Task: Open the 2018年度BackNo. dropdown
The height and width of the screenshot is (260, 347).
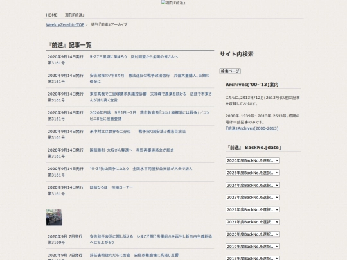Action: pos(253,258)
